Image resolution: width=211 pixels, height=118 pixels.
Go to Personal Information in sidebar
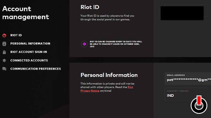pos(30,44)
